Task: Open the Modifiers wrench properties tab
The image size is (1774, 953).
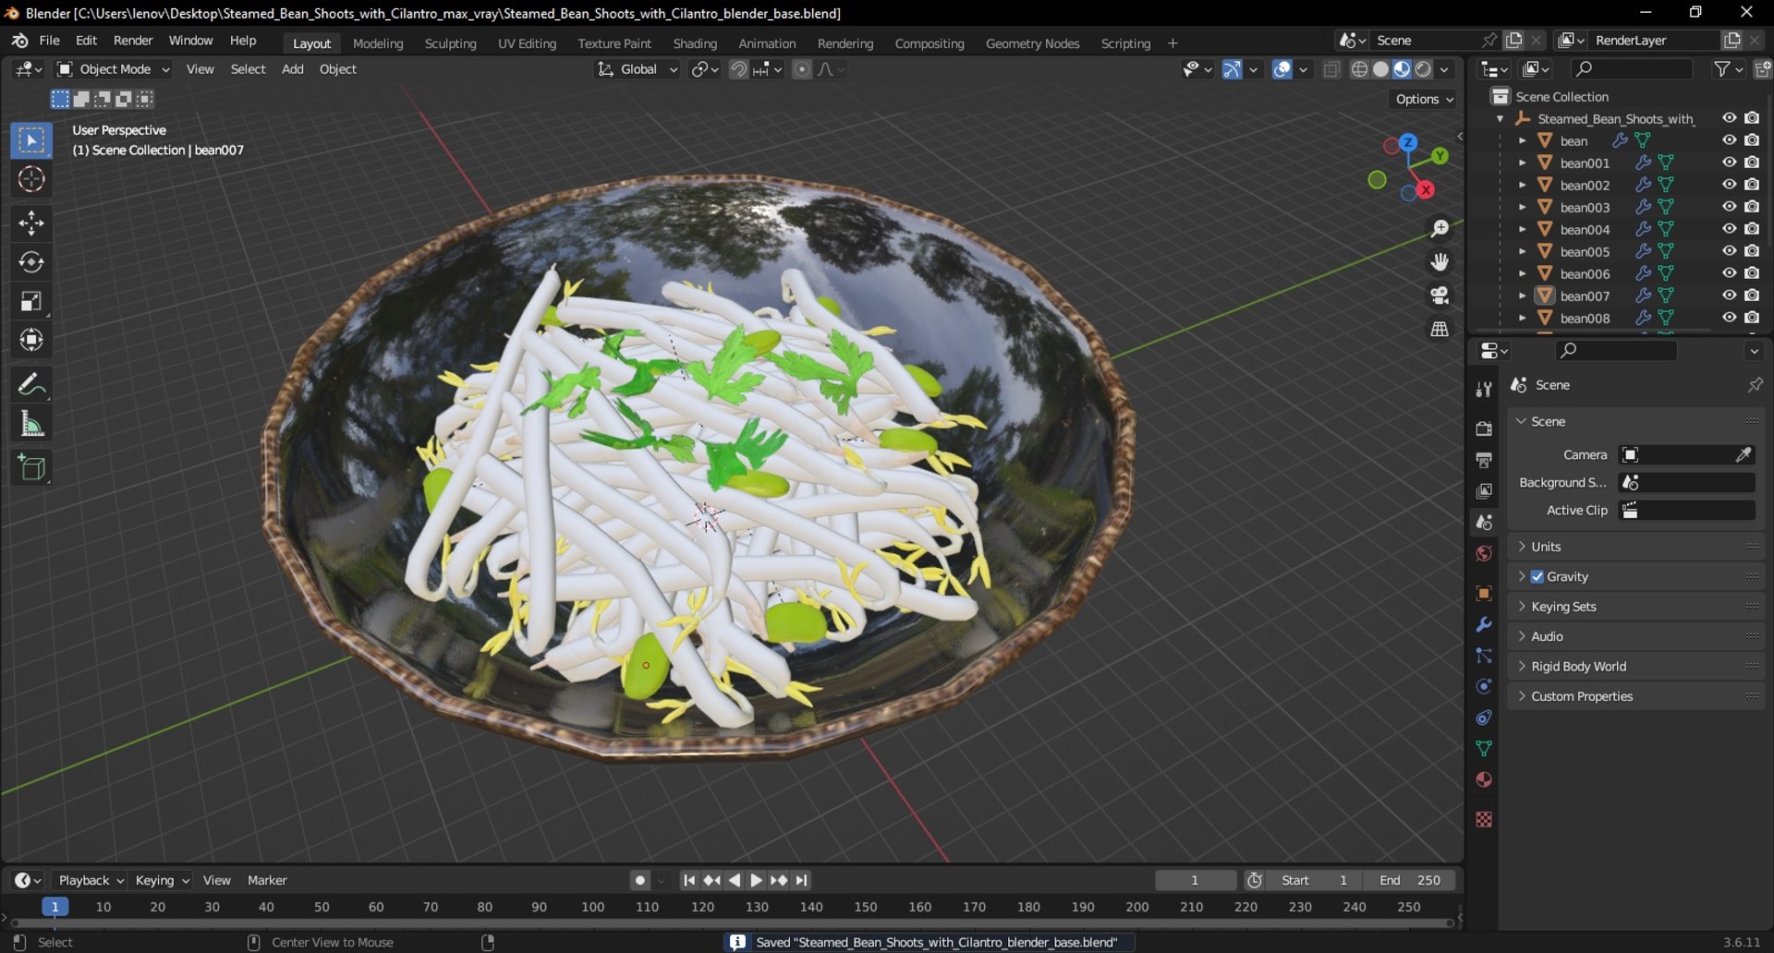Action: (x=1484, y=625)
